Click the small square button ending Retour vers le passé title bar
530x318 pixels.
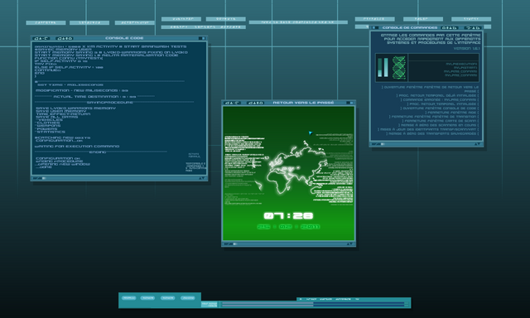349,103
